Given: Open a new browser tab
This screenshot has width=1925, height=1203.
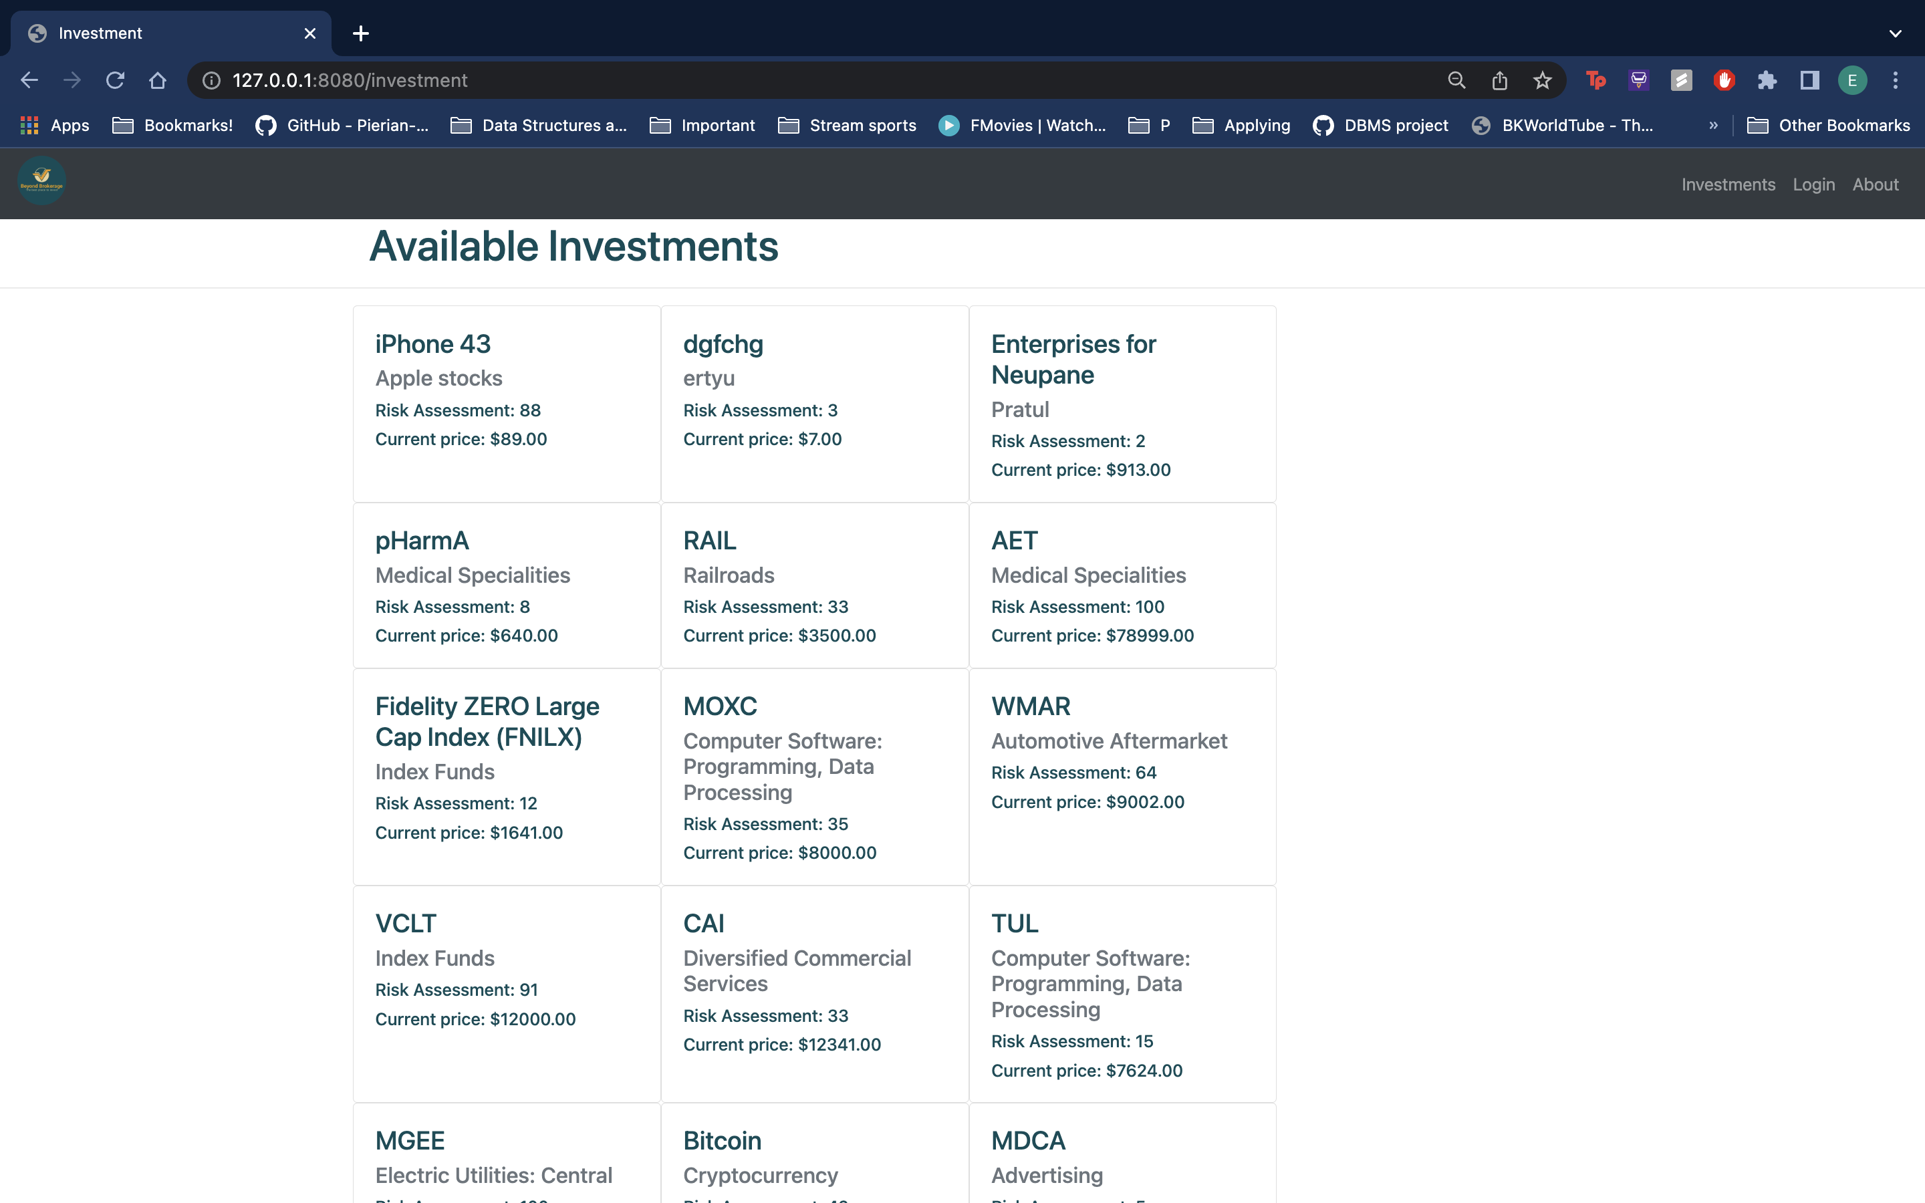Looking at the screenshot, I should (x=360, y=33).
